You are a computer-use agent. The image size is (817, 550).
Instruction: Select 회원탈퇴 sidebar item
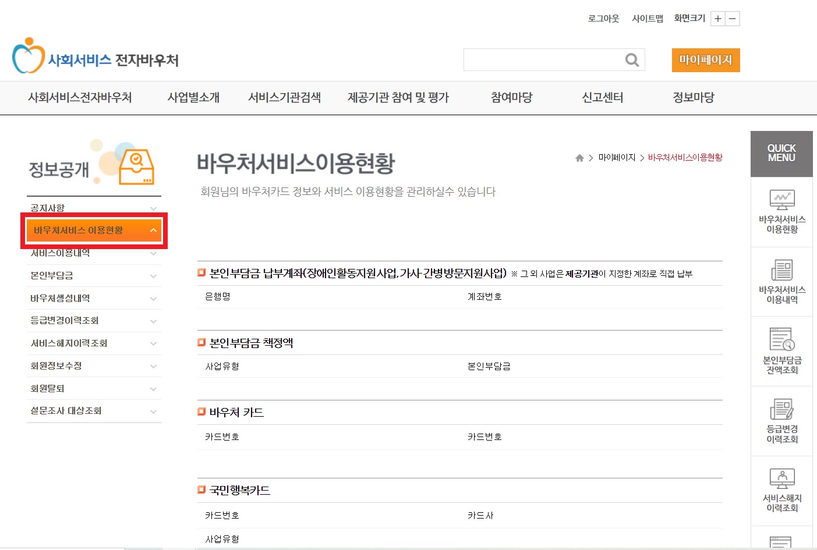click(94, 389)
